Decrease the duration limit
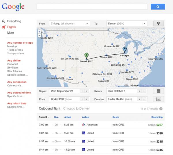 coord(139,99)
